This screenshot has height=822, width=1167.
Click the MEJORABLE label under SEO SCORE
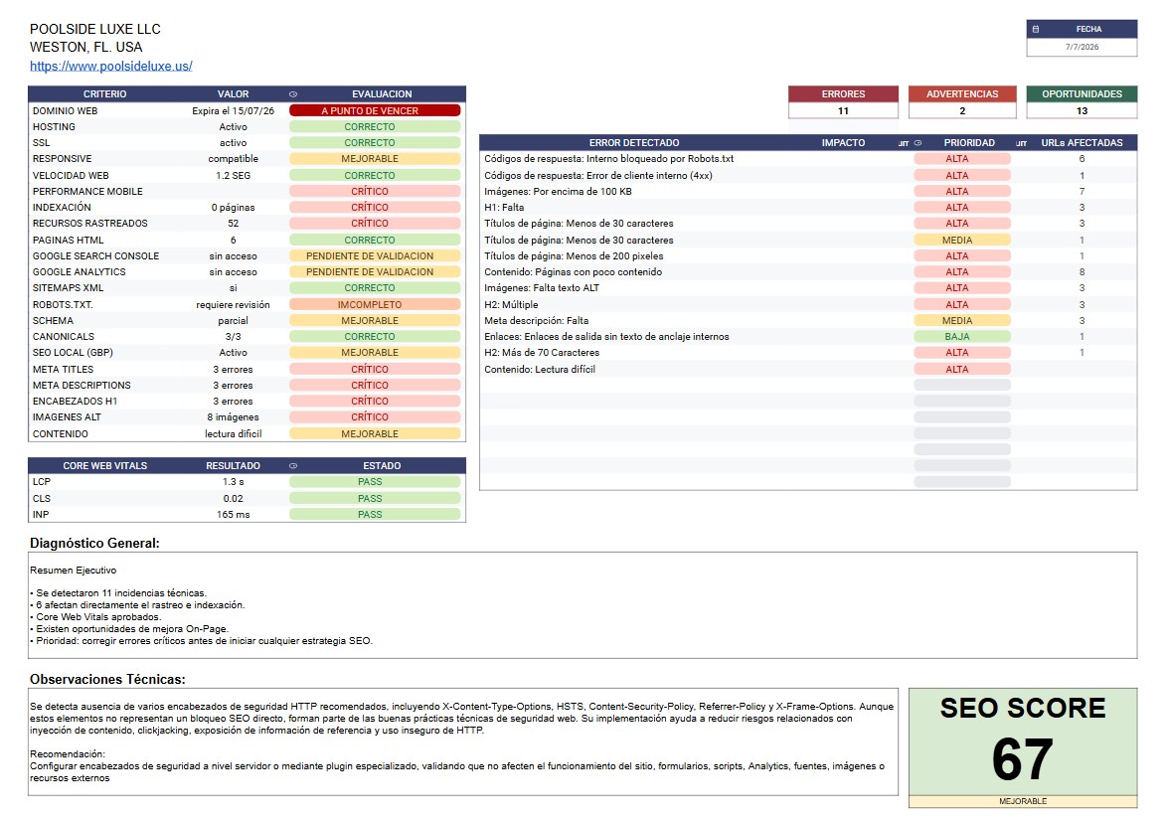click(x=1023, y=801)
